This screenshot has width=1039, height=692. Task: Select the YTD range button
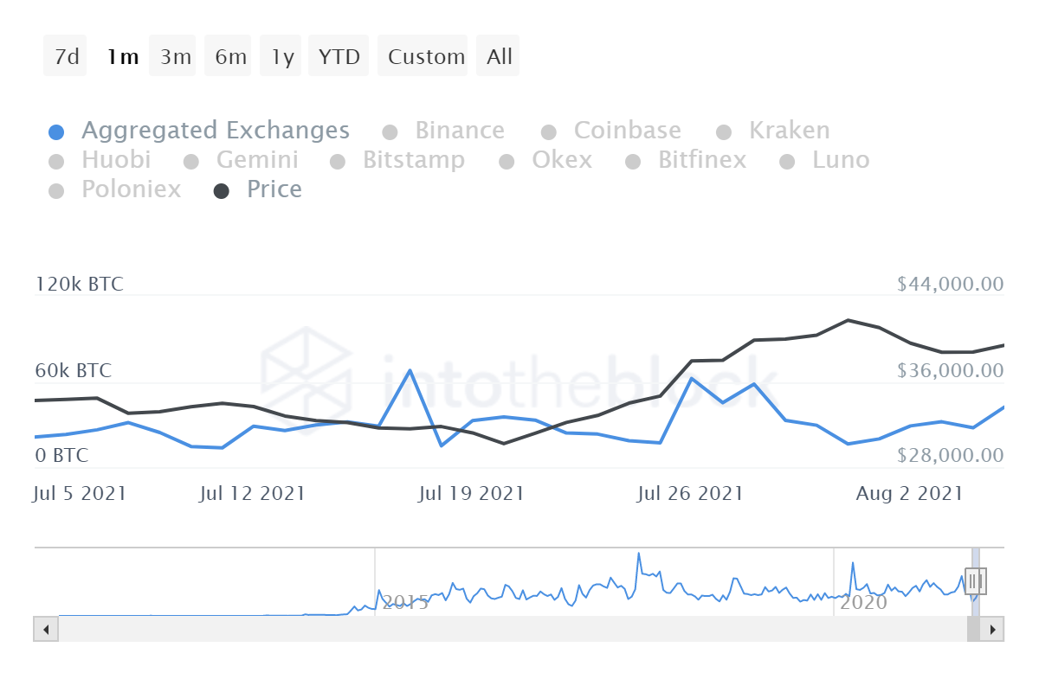339,57
